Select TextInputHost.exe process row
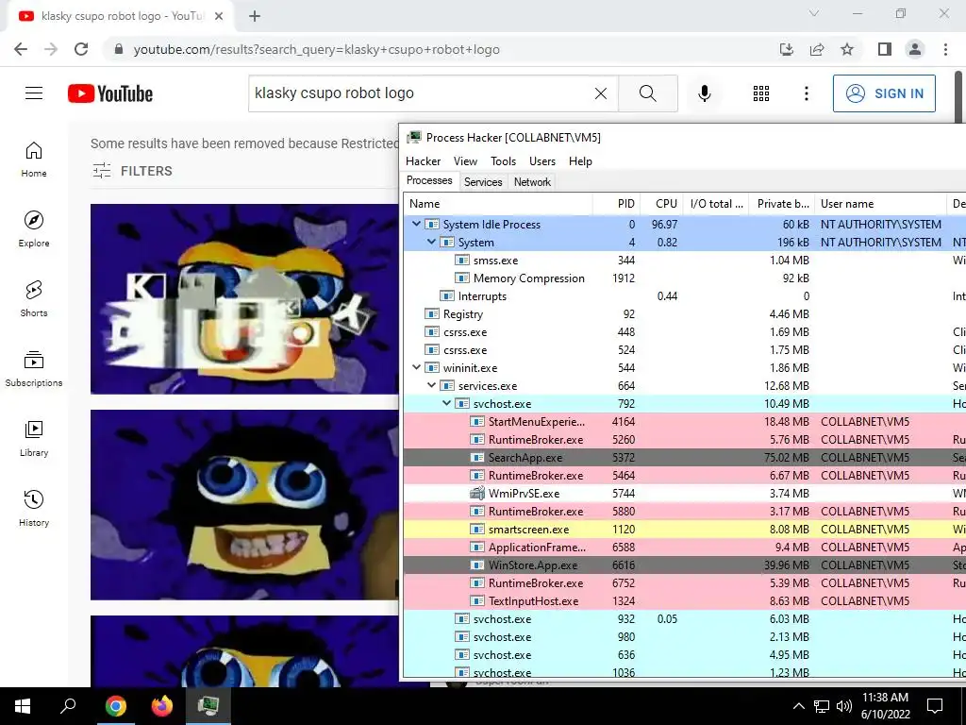Image resolution: width=966 pixels, height=725 pixels. 685,600
